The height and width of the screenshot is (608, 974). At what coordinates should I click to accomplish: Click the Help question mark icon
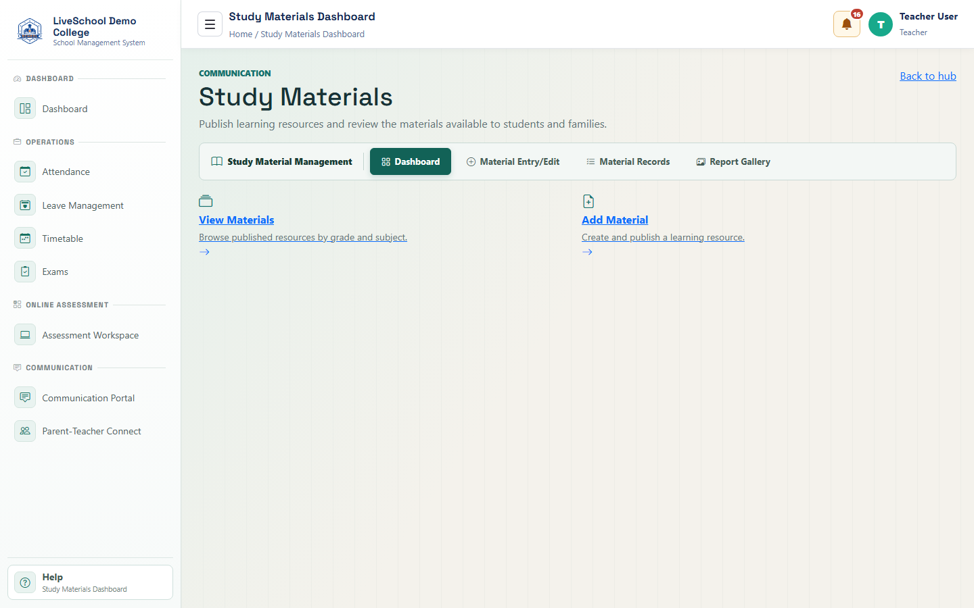tap(25, 582)
